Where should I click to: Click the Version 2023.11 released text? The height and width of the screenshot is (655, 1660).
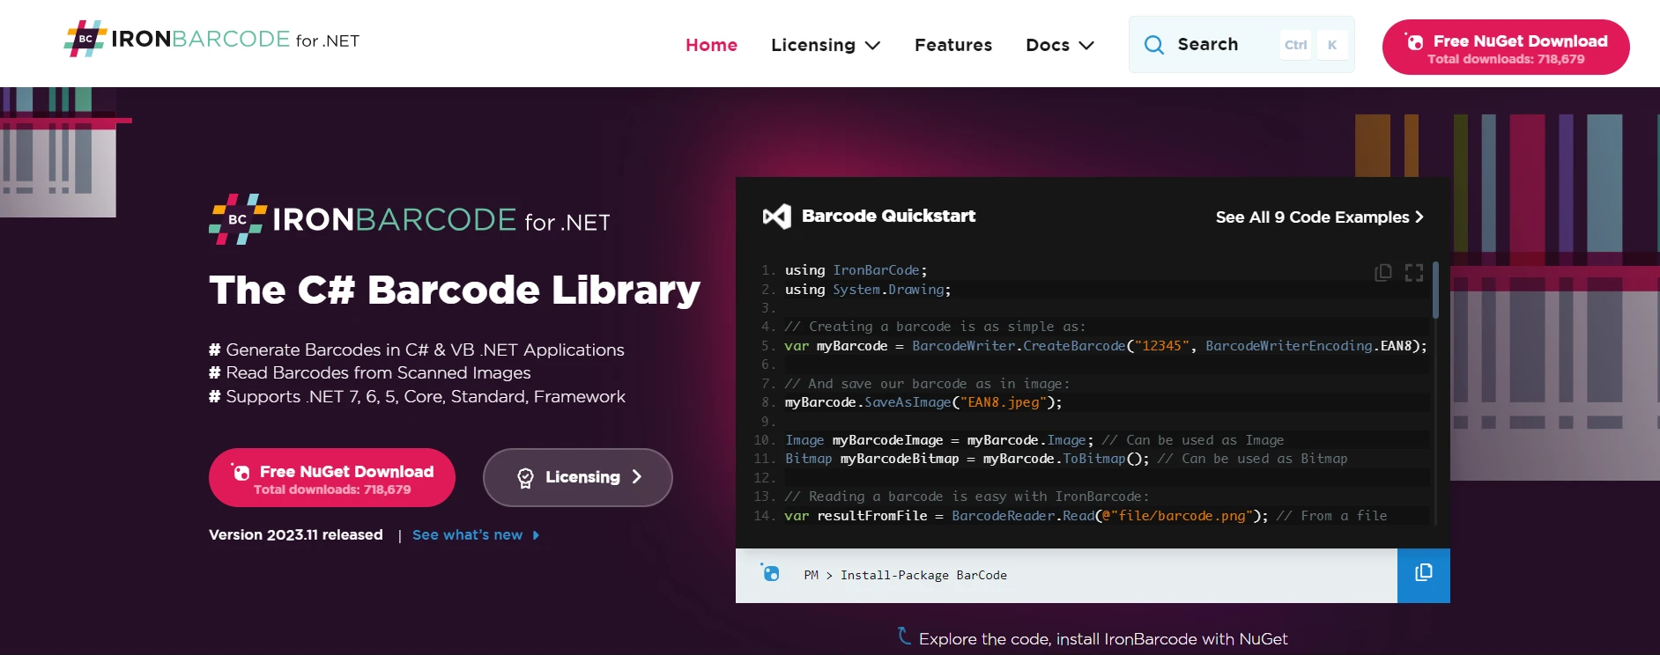[296, 535]
